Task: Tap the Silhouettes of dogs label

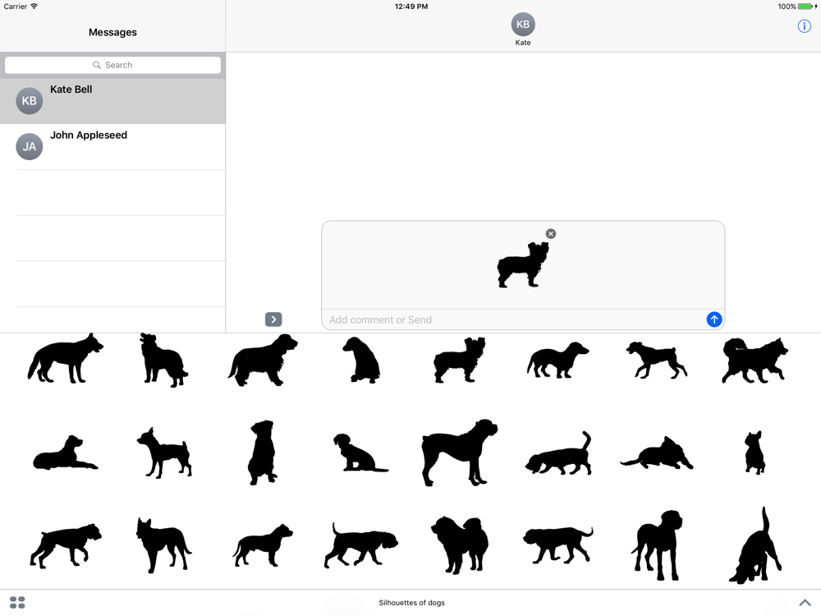Action: [411, 602]
